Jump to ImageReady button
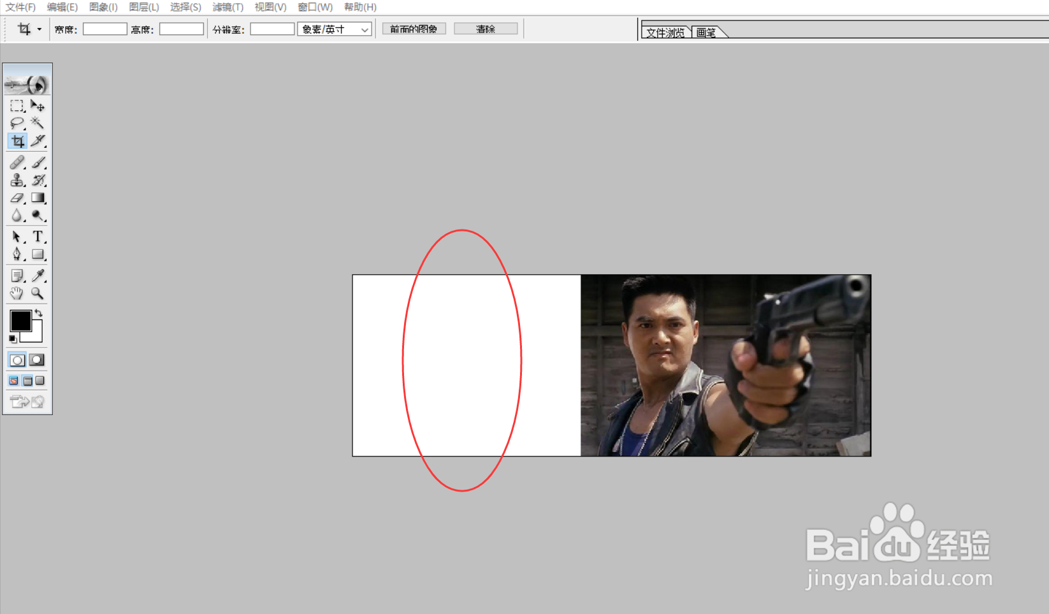1049x614 pixels. click(27, 401)
